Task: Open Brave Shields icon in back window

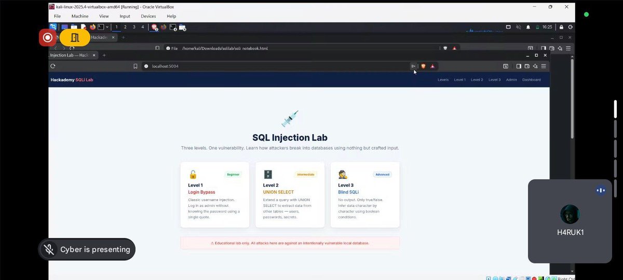Action: (x=445, y=48)
